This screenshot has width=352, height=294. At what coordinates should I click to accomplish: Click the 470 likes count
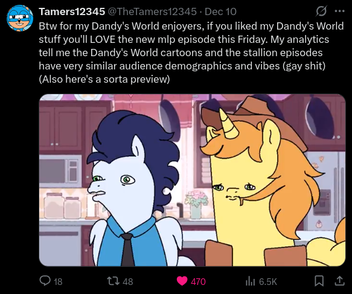pyautogui.click(x=198, y=281)
